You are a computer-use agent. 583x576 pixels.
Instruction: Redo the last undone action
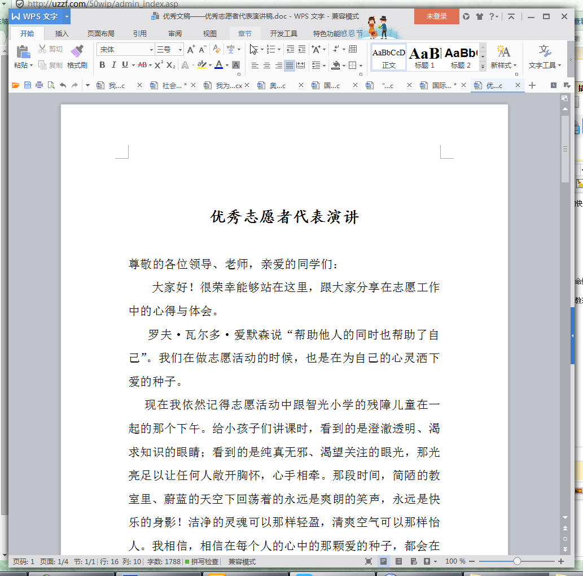pyautogui.click(x=74, y=85)
